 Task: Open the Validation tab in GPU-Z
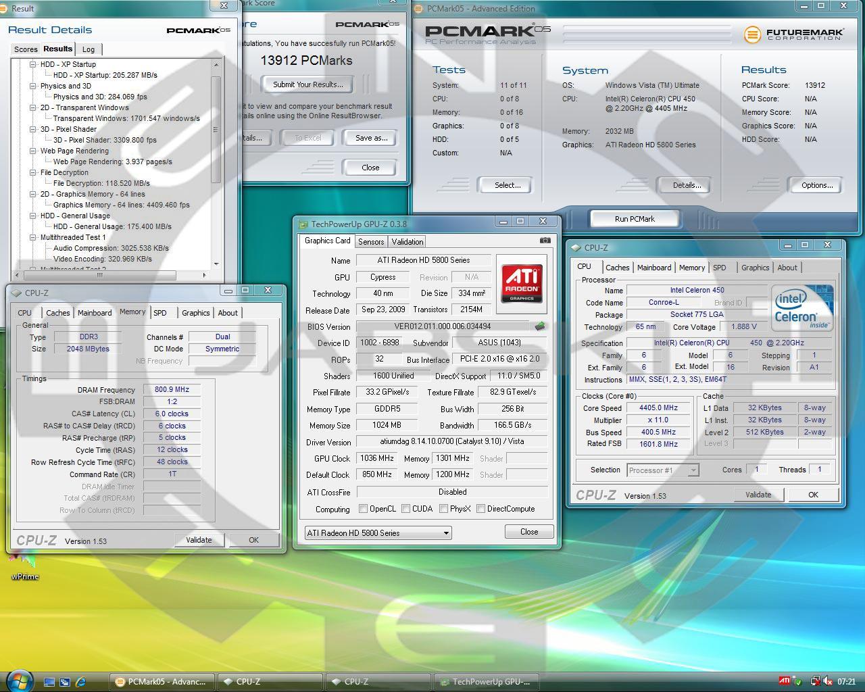[407, 241]
